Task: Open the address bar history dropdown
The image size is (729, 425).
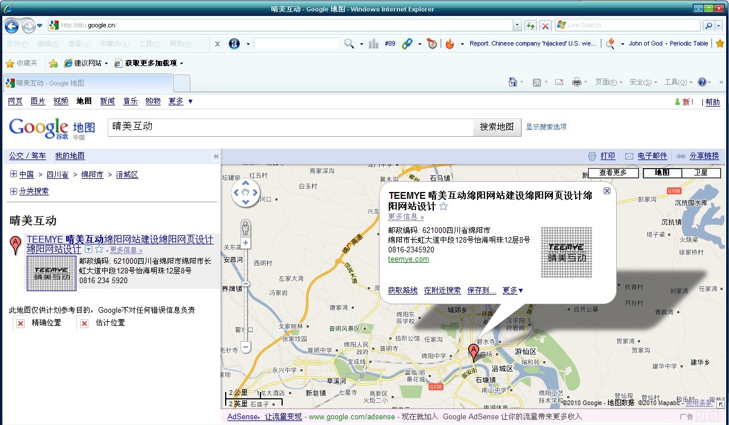Action: coord(517,25)
